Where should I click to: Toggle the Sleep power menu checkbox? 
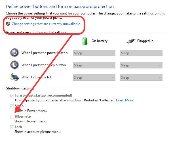coord(12,106)
